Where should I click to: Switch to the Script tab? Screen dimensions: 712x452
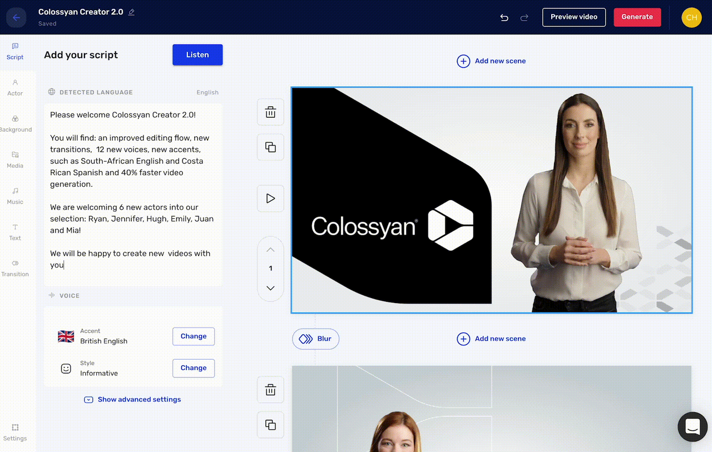pos(15,52)
